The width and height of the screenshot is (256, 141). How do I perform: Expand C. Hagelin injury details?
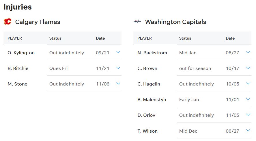click(x=248, y=84)
